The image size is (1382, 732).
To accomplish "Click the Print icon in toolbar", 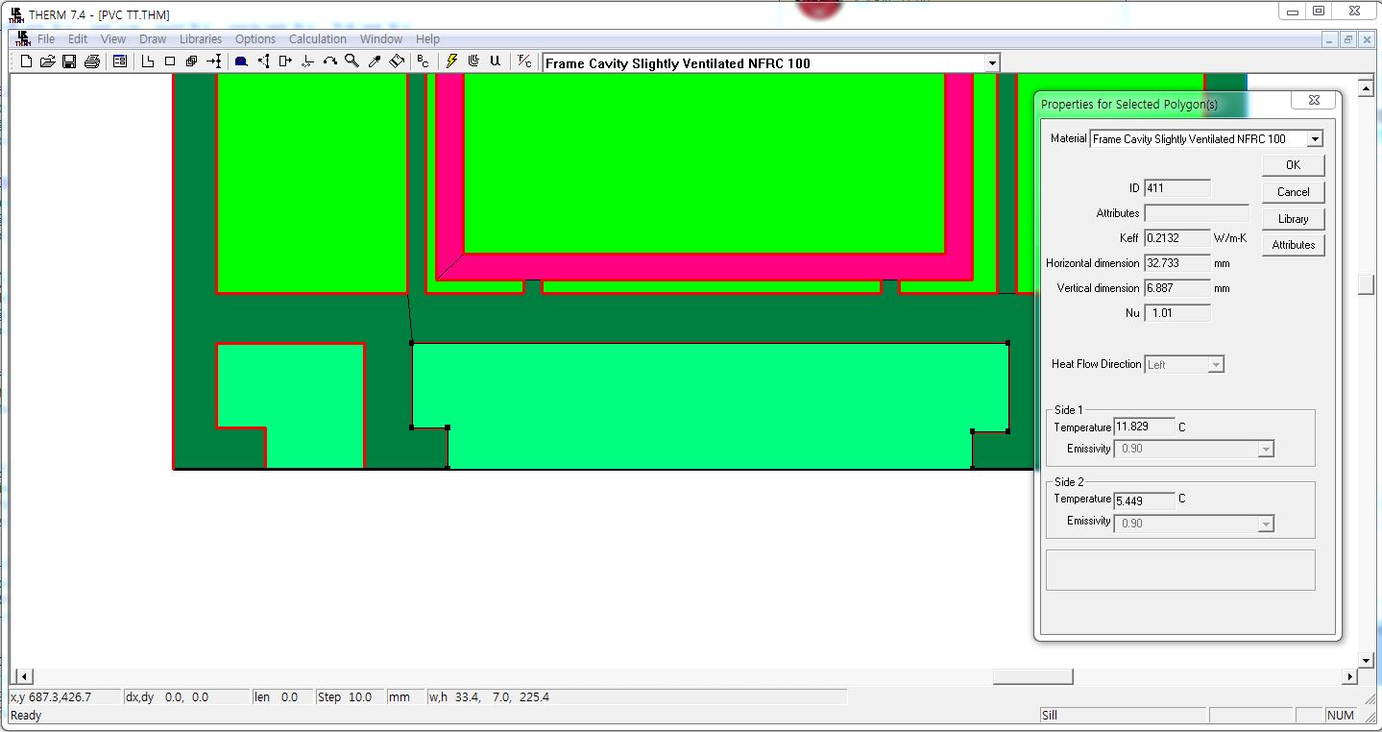I will (92, 61).
